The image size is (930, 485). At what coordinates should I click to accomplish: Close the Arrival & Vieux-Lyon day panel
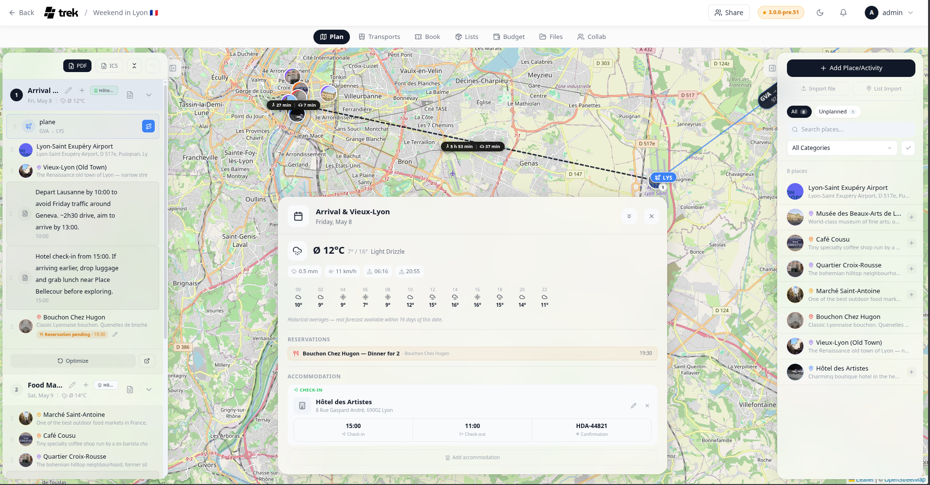click(652, 216)
